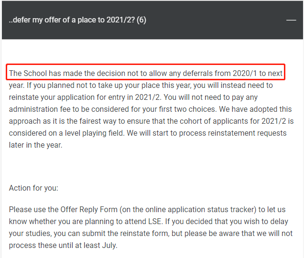This screenshot has height=258, width=304.
Task: Click the red-highlighted sentence about deferrals
Action: [146, 74]
